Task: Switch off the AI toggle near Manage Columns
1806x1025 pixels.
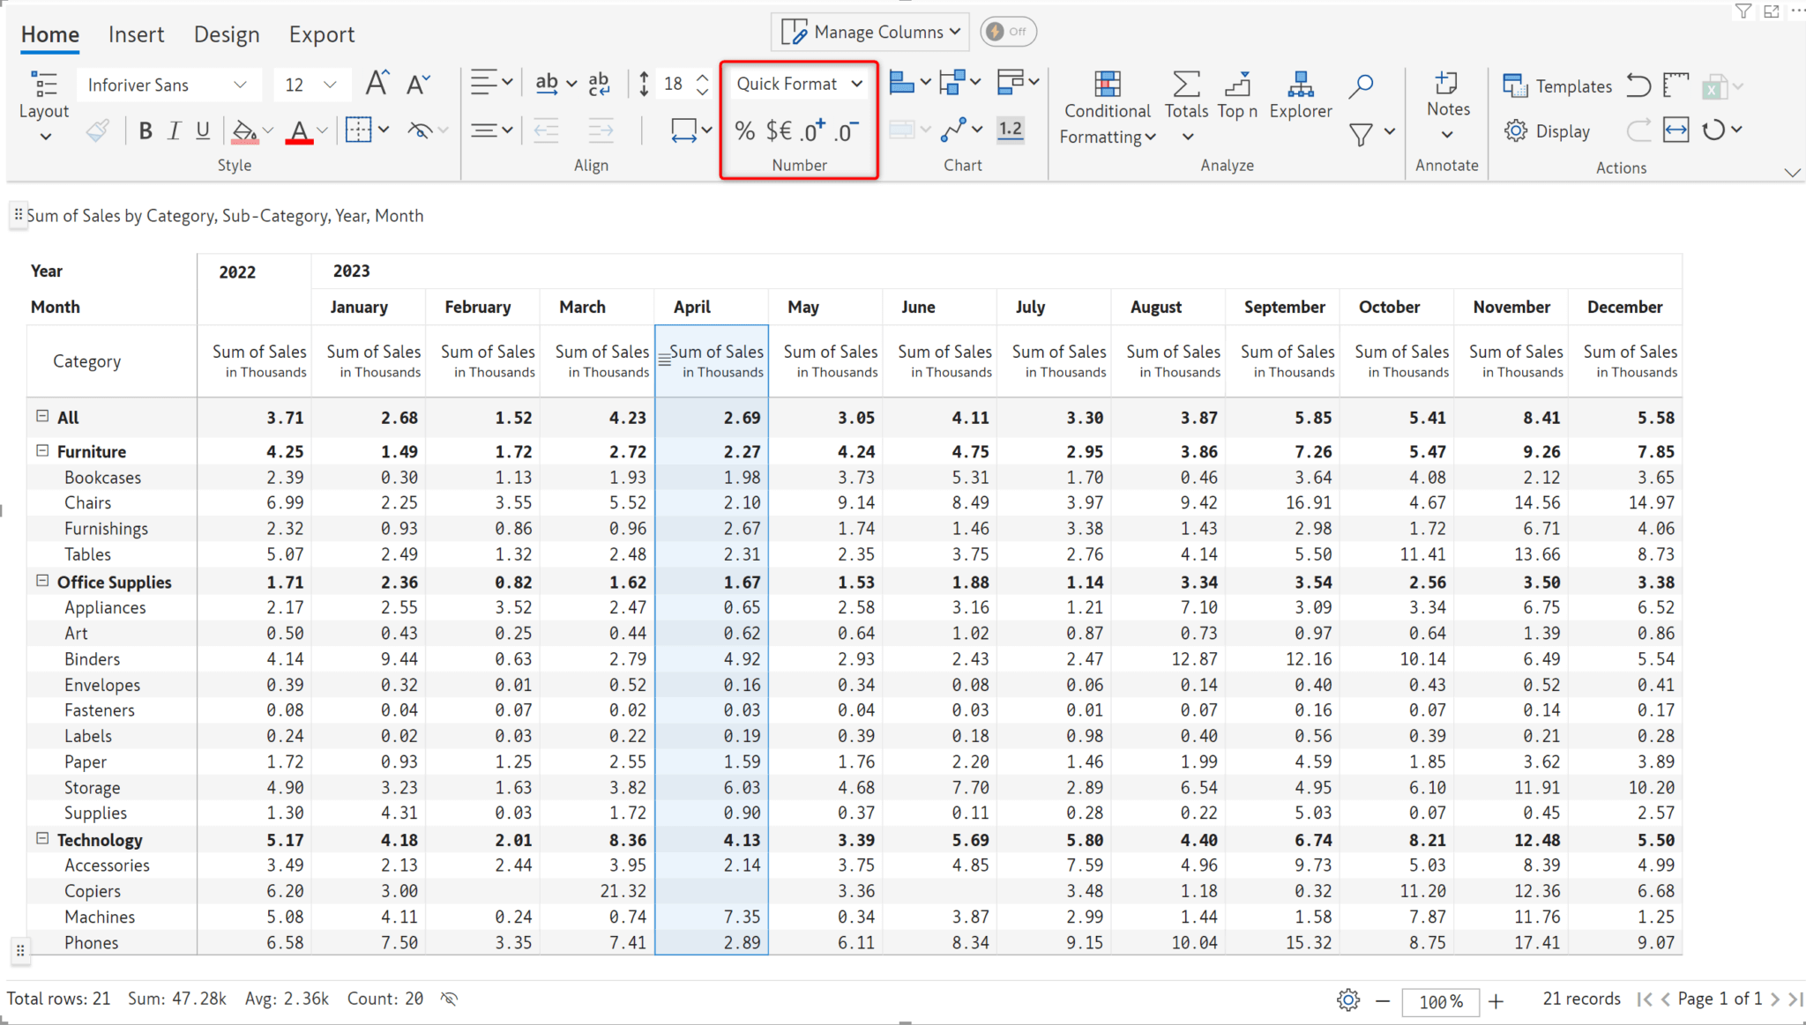Action: click(1008, 31)
